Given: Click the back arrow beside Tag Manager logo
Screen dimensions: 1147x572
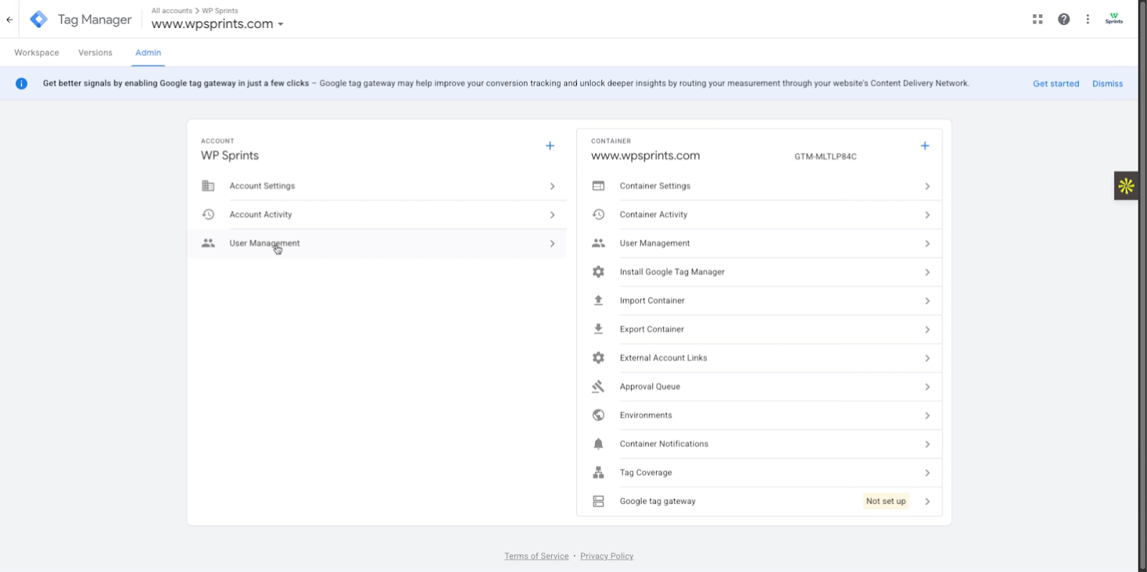Looking at the screenshot, I should (9, 19).
